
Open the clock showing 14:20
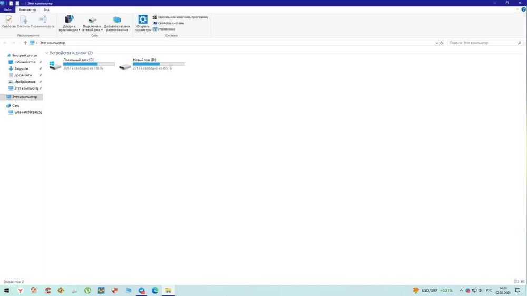pos(503,290)
